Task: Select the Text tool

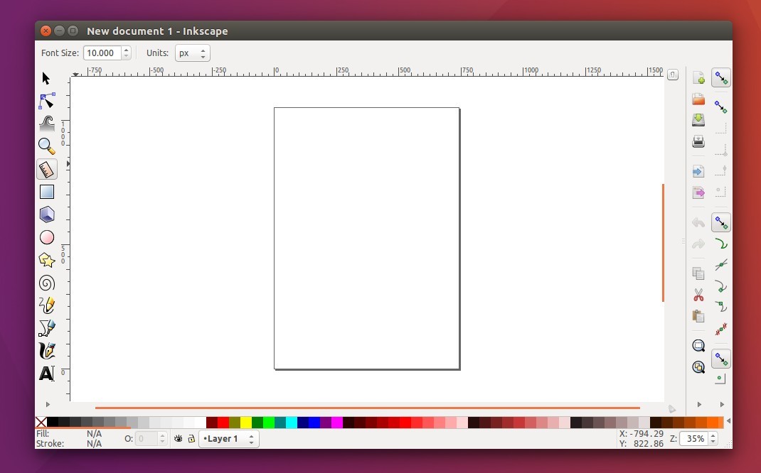Action: (x=46, y=373)
